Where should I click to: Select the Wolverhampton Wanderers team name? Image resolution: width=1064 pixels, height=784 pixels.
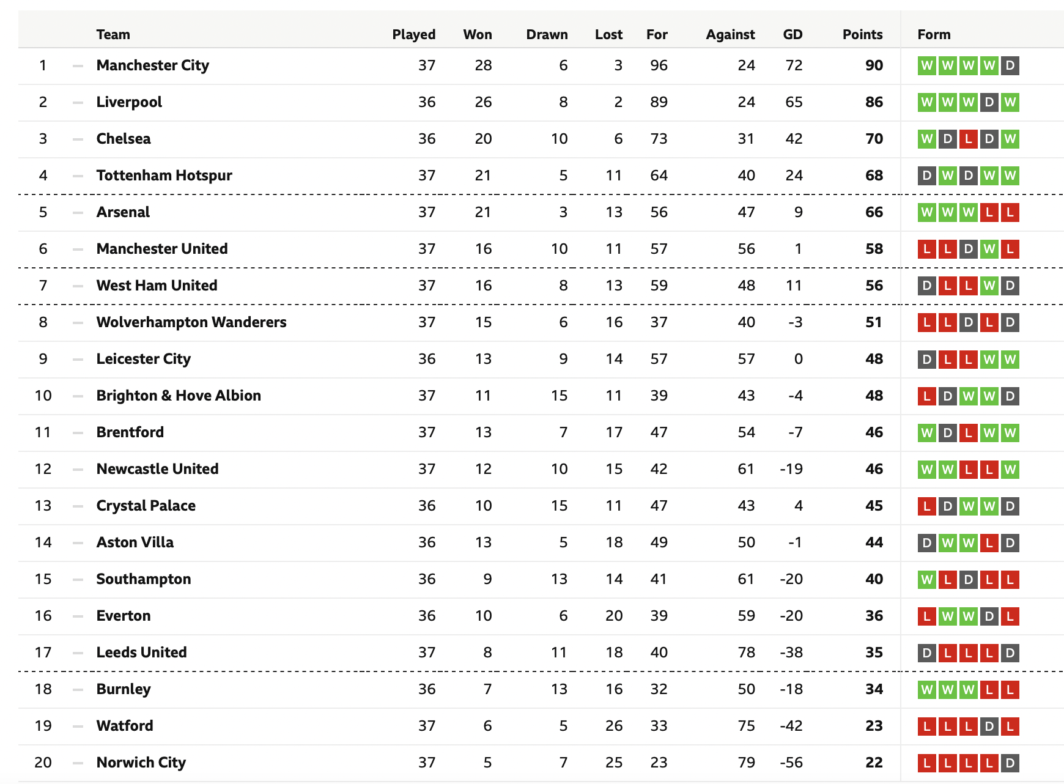click(x=191, y=322)
